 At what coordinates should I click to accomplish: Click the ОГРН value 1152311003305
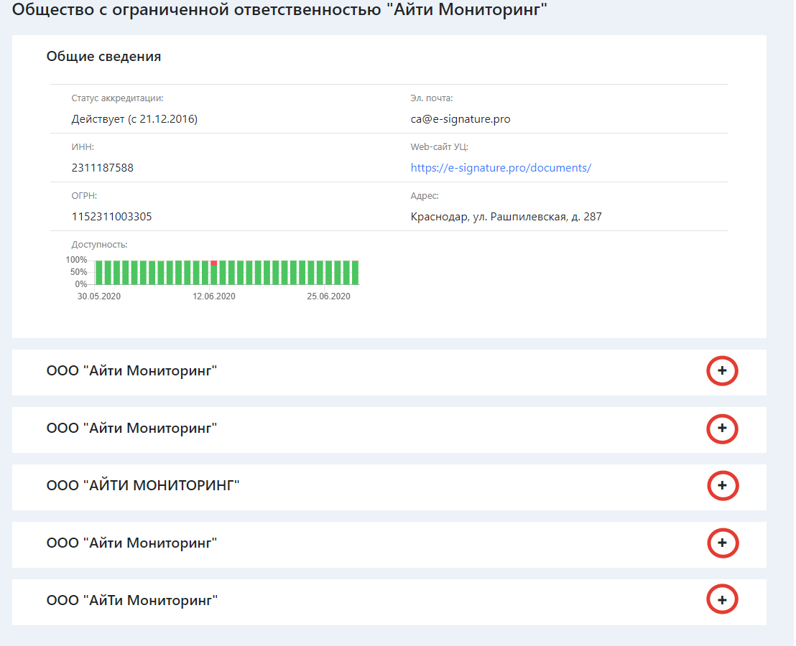[112, 217]
